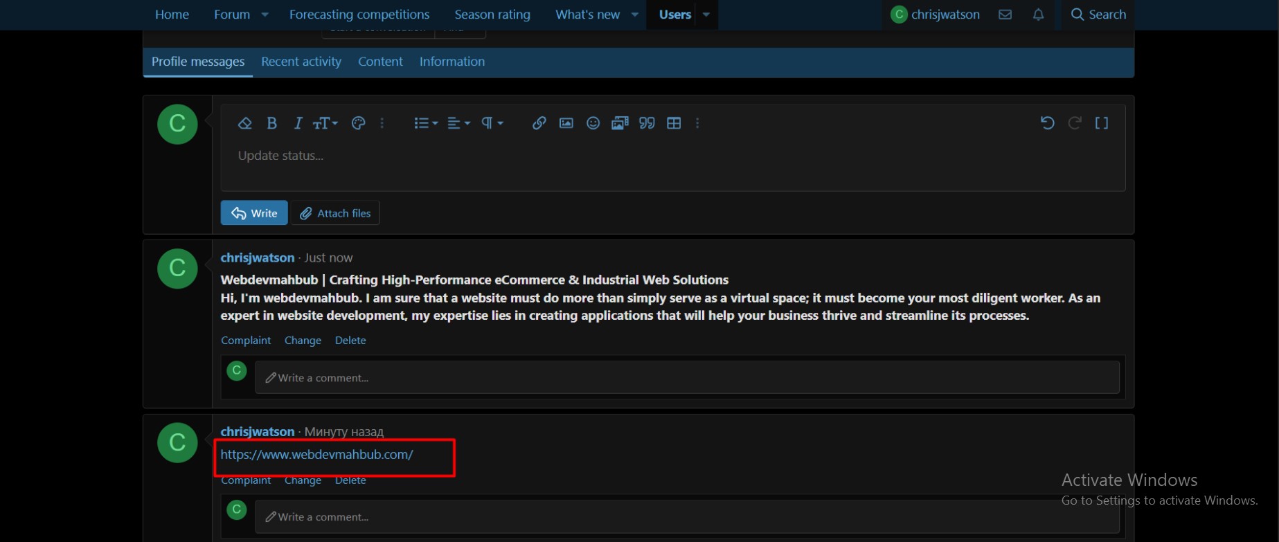
Task: Open the Forum menu item
Action: point(232,15)
